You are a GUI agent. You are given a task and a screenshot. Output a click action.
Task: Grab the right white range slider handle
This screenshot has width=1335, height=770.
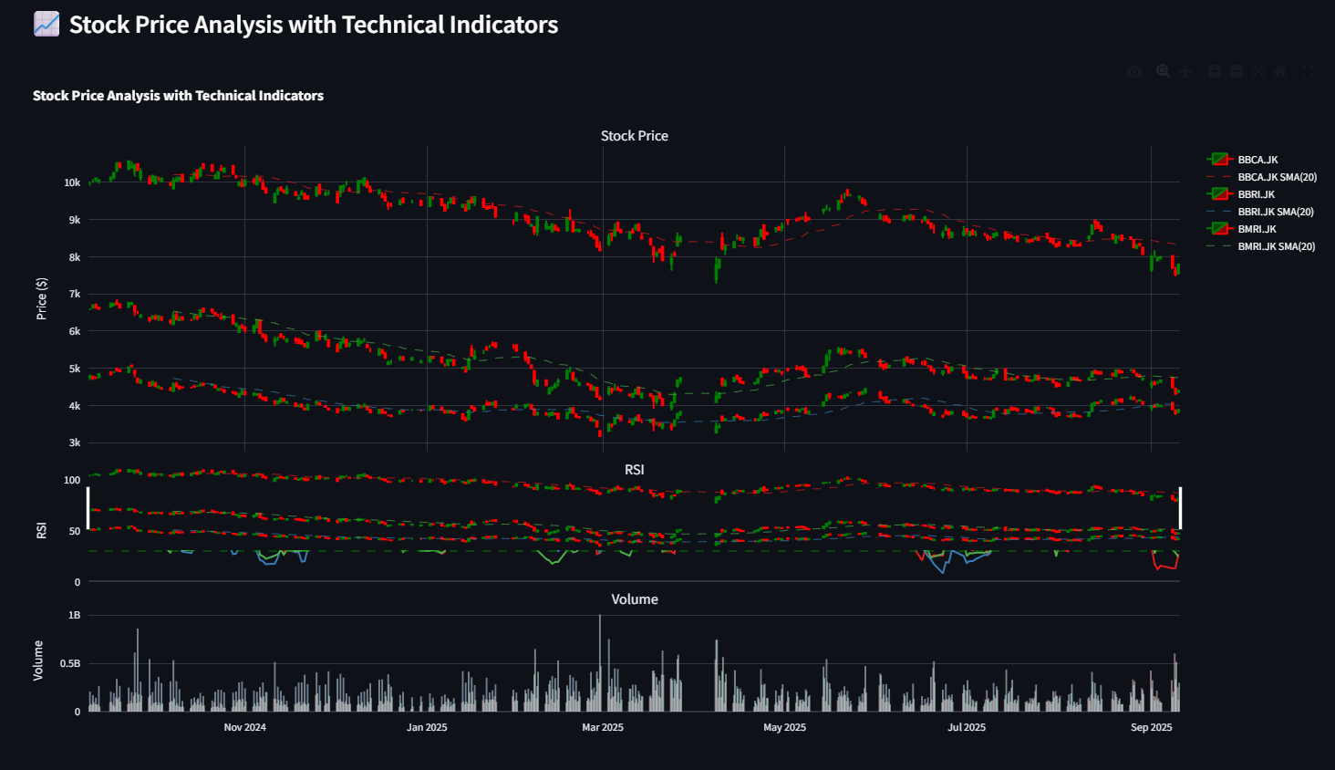point(1180,508)
